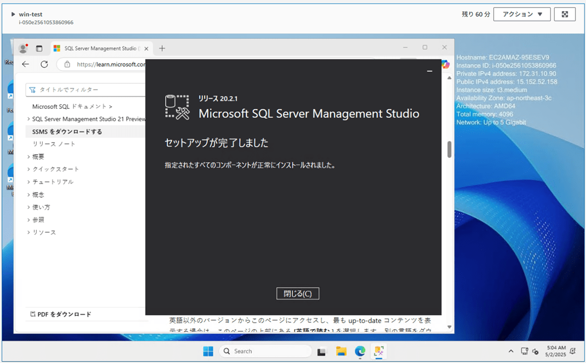Click the Copilot icon in Edge

(445, 65)
